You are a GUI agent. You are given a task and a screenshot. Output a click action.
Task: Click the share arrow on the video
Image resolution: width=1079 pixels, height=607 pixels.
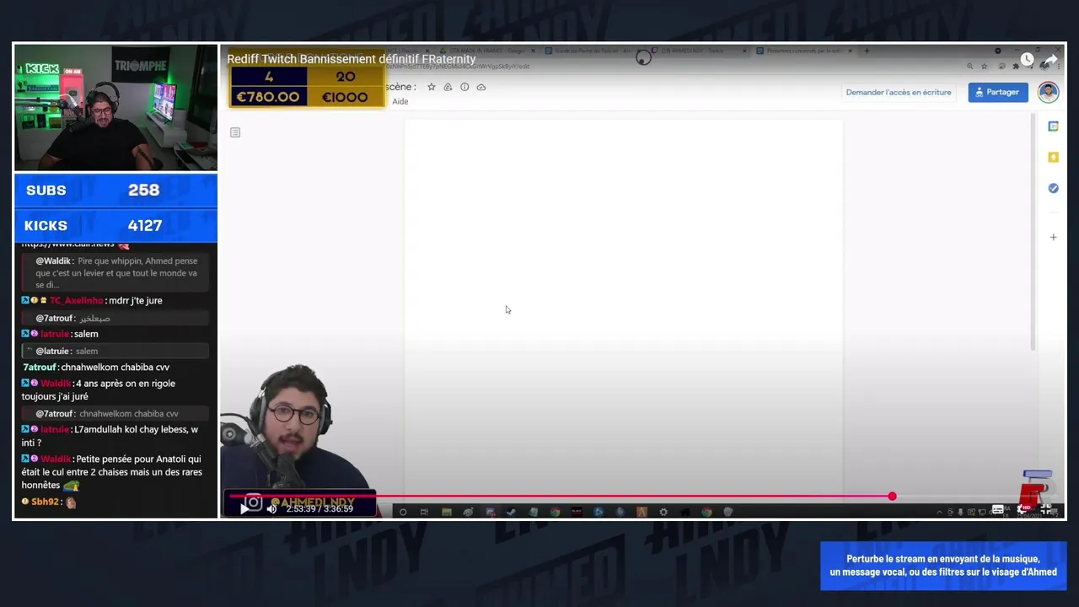[x=1050, y=59]
